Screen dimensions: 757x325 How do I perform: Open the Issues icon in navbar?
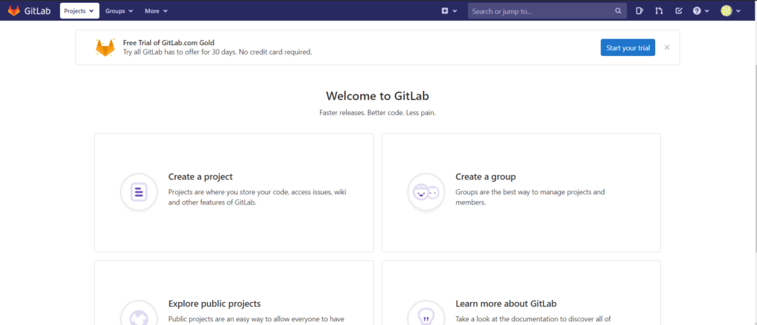639,10
